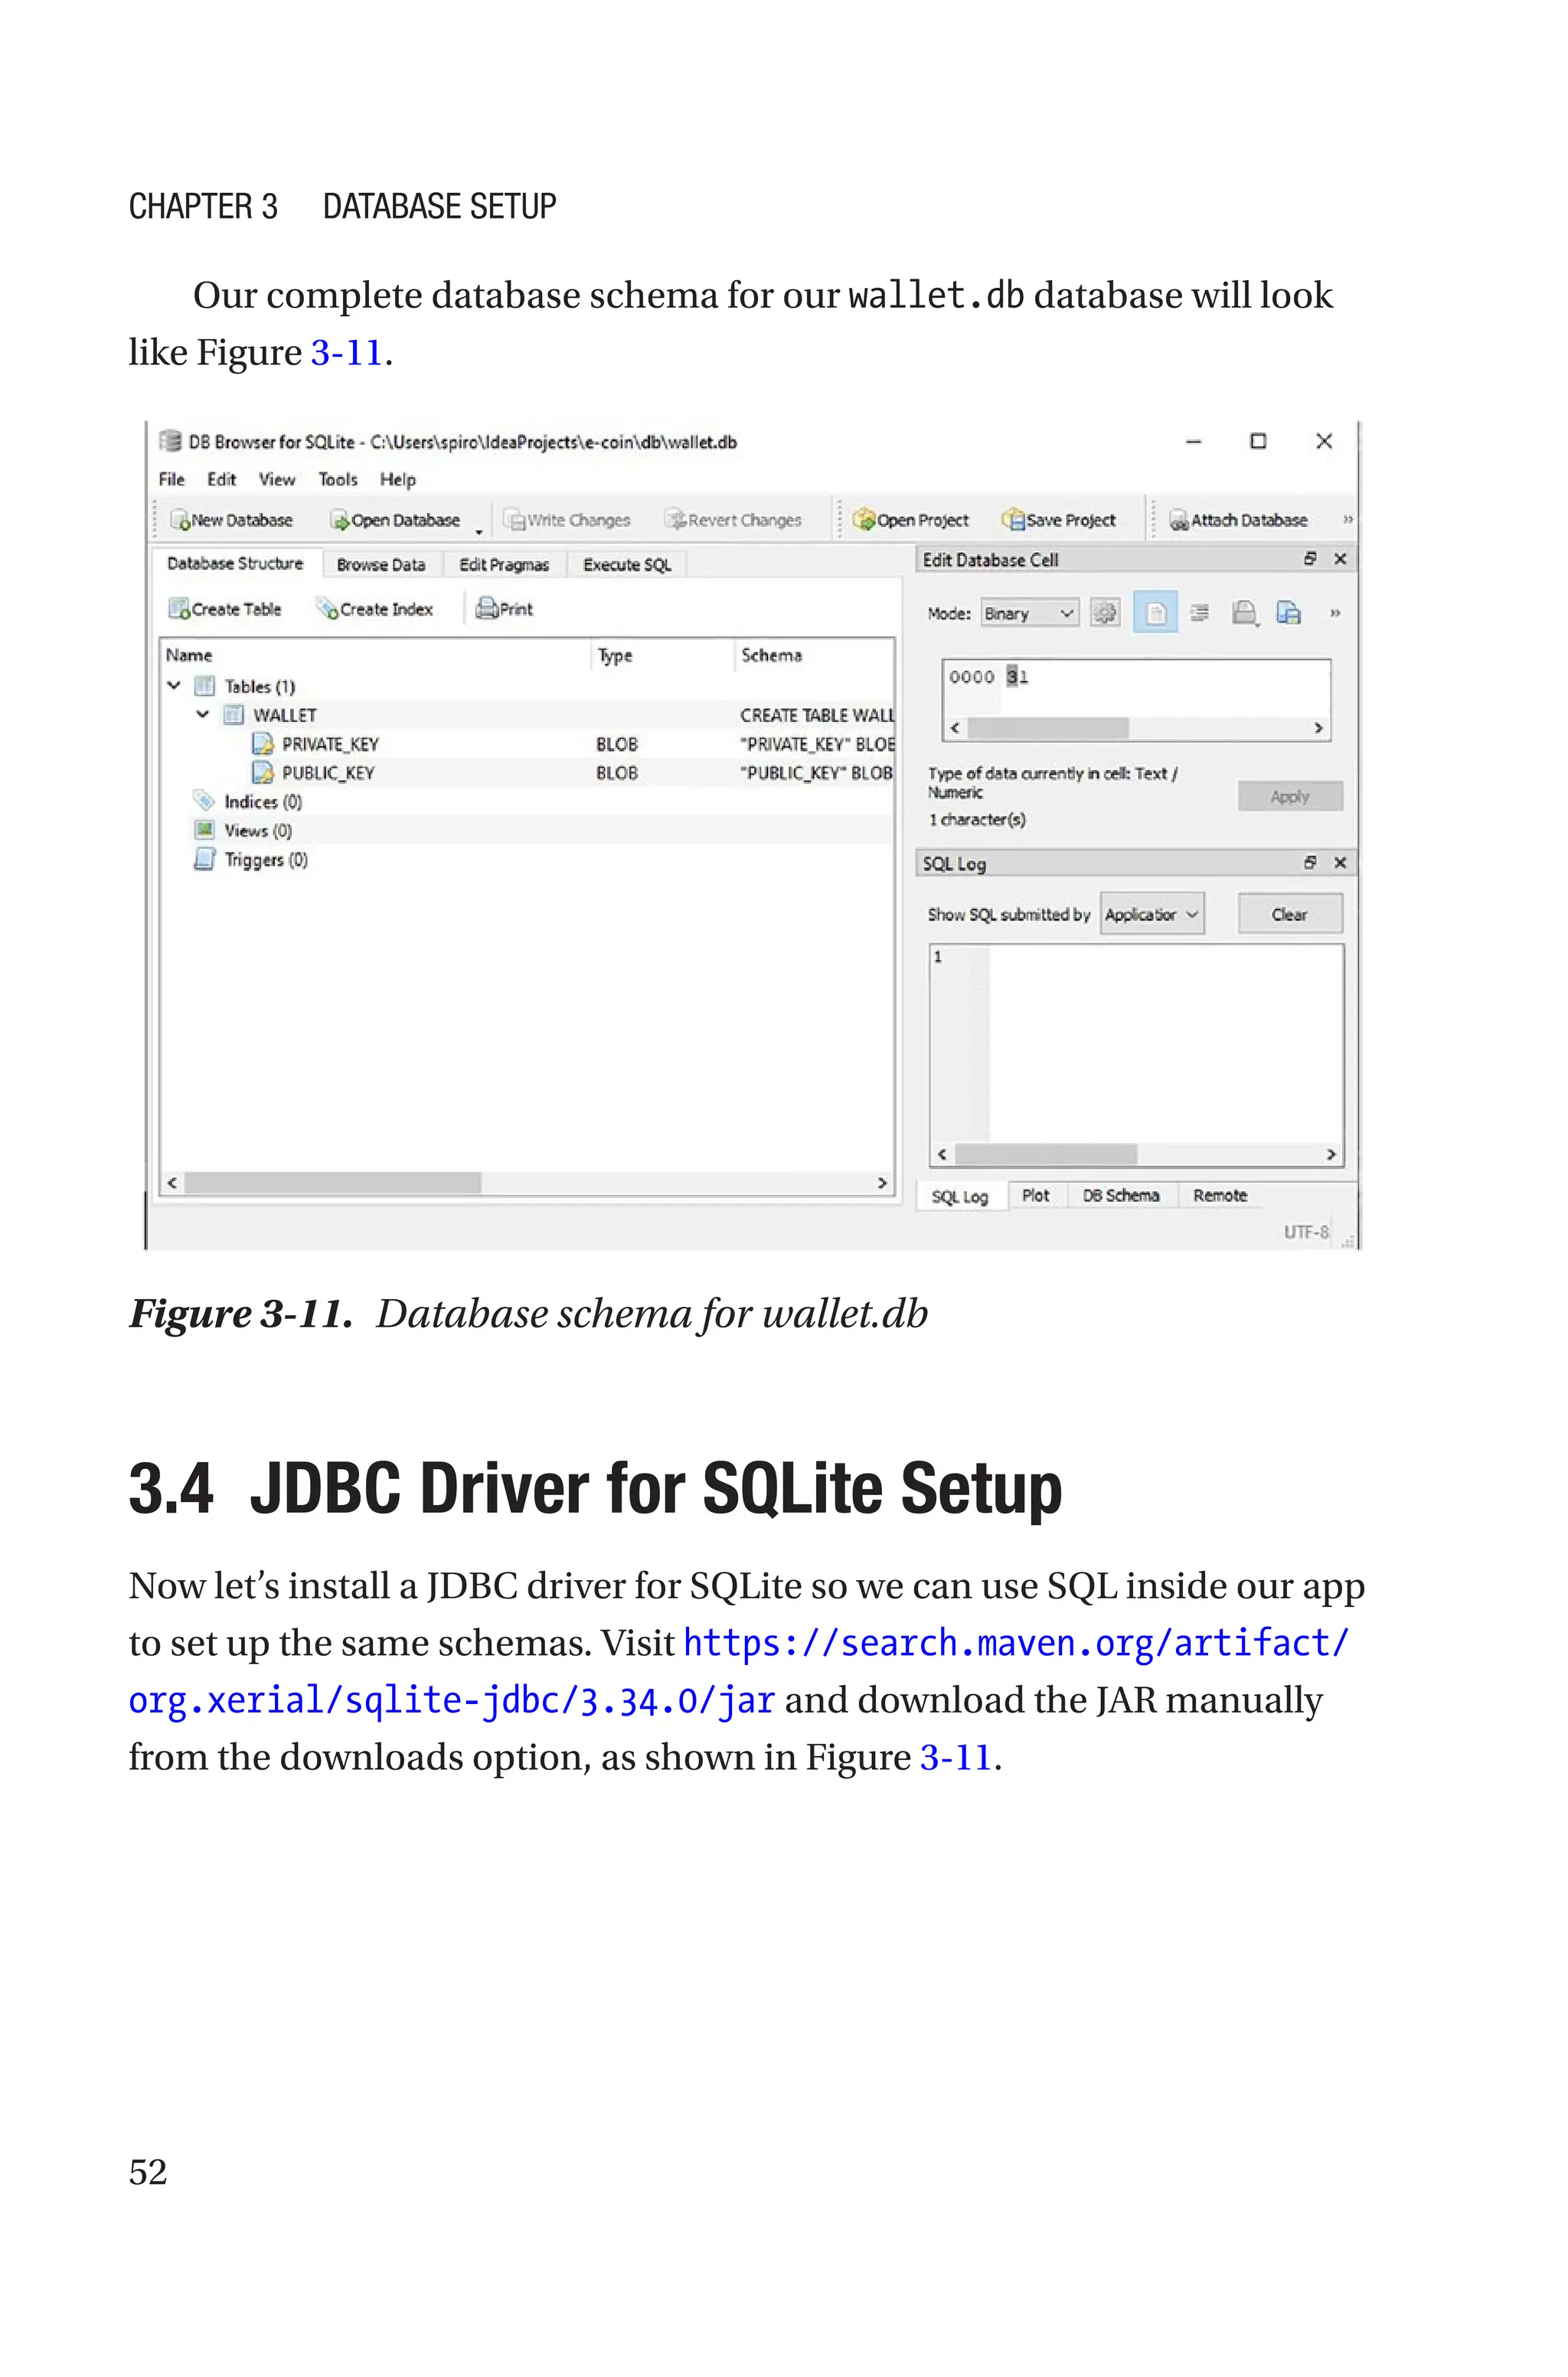Click the print icon in Edit Database Cell
Viewport: 1568px width, 2377px height.
(x=1244, y=612)
